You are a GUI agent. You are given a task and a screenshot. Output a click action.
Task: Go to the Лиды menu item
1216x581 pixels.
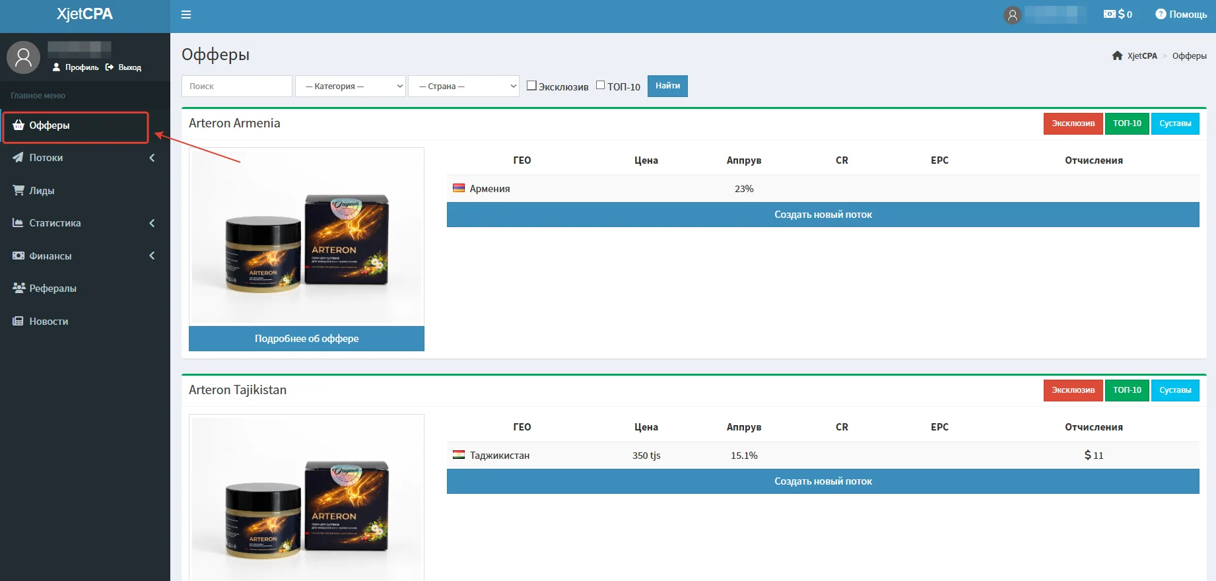(85, 190)
